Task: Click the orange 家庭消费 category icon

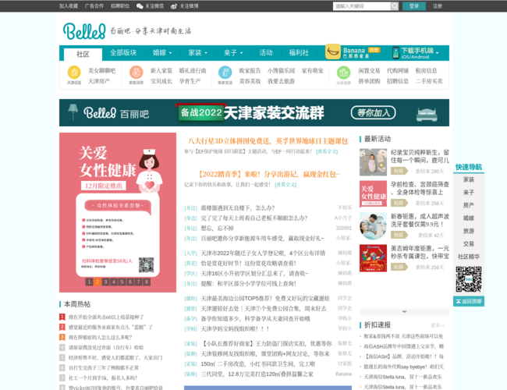Action: 136,73
